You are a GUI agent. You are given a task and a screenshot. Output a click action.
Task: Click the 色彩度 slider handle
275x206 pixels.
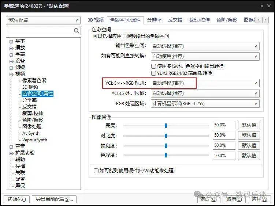pyautogui.click(x=166, y=155)
